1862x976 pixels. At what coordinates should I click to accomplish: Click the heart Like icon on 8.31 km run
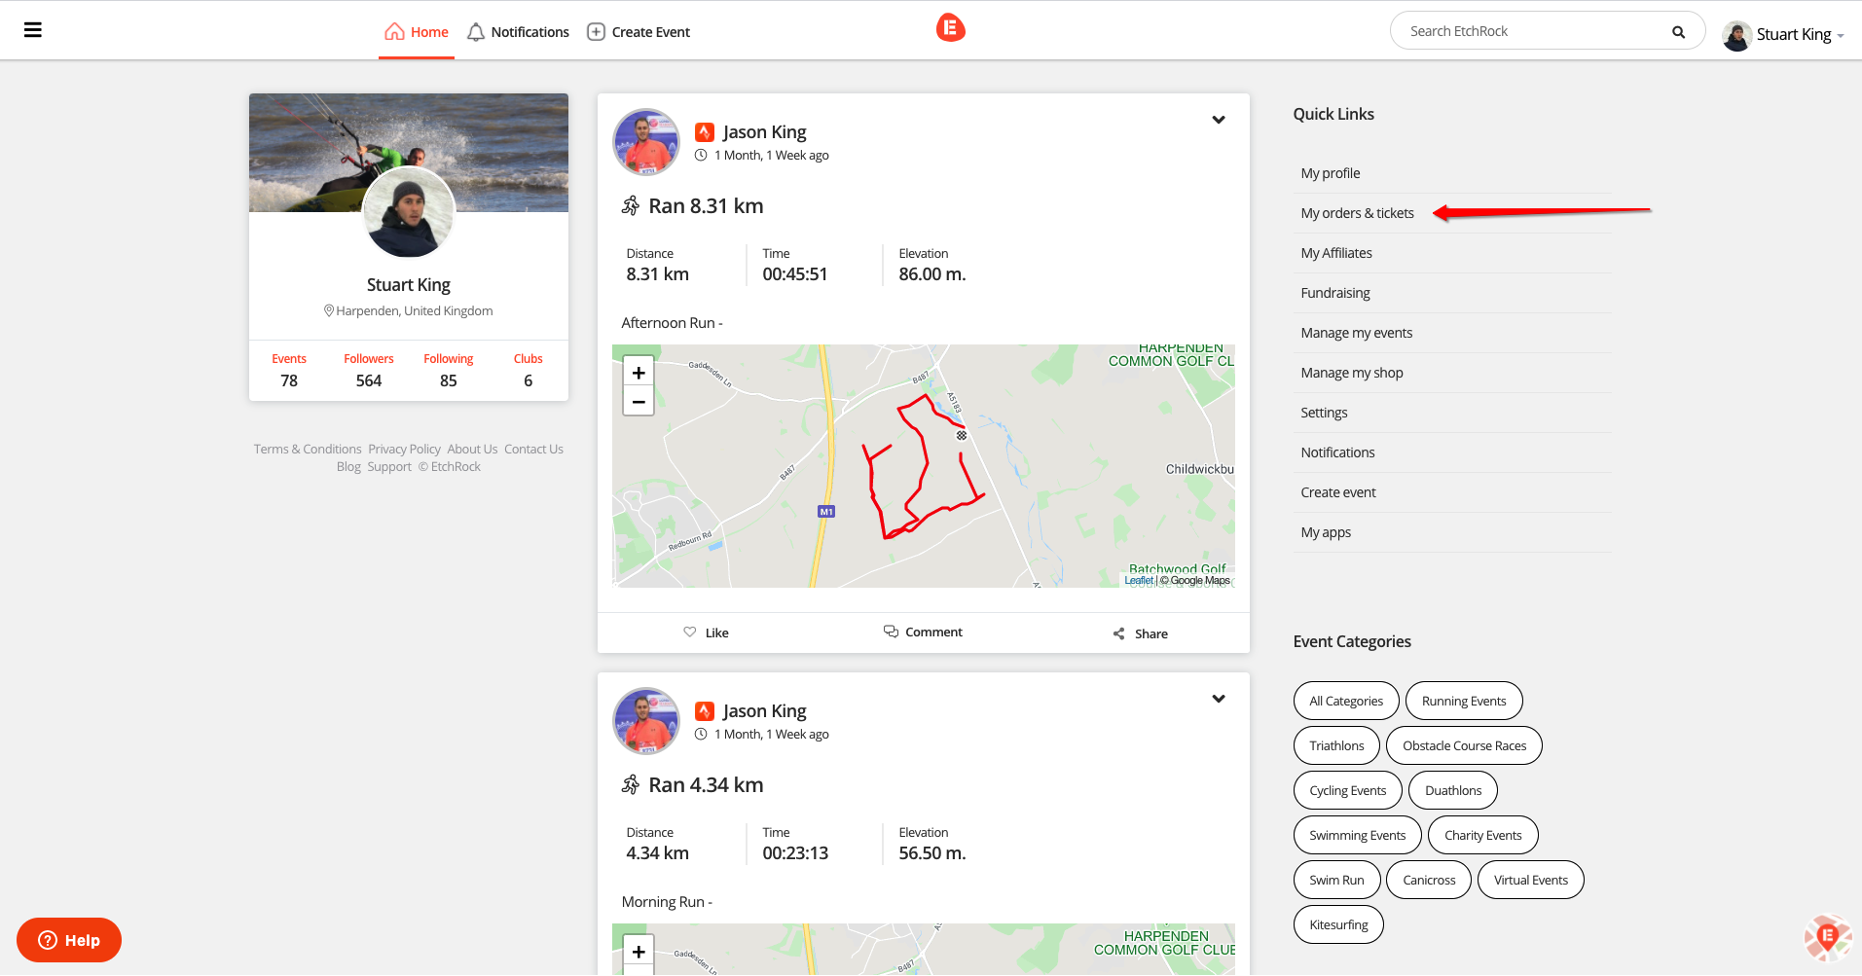[x=690, y=633]
